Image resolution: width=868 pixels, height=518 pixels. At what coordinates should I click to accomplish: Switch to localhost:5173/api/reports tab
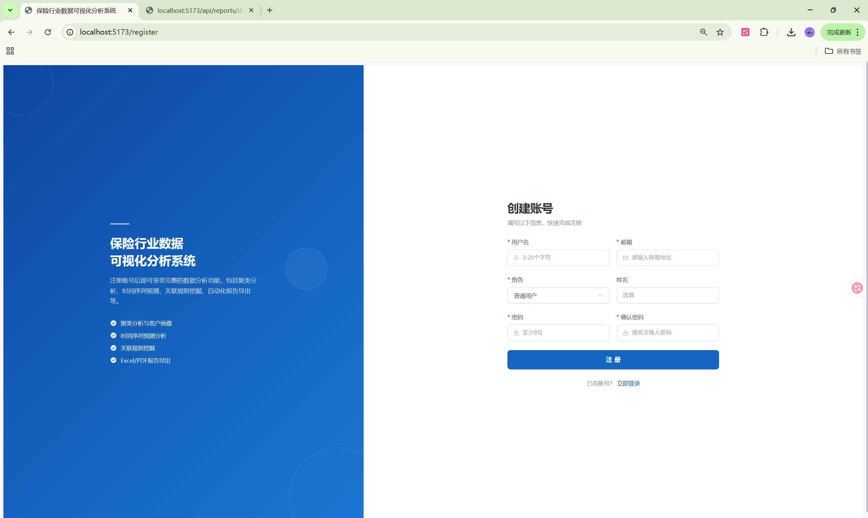click(x=199, y=11)
